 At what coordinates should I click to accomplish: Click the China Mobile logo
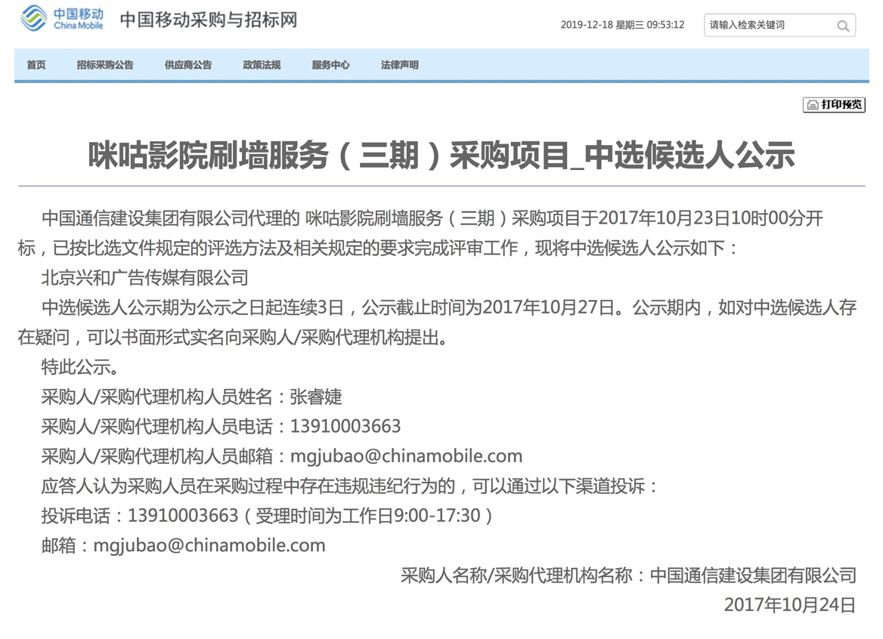click(x=62, y=18)
